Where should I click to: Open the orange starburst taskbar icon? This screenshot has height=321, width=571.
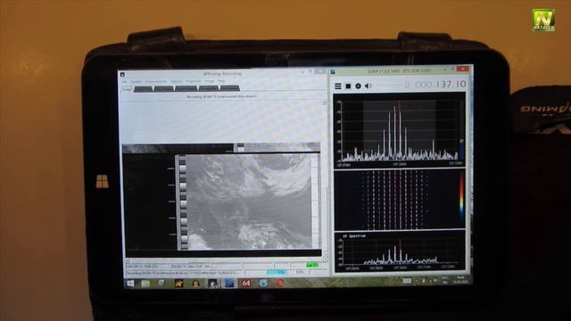click(x=178, y=284)
